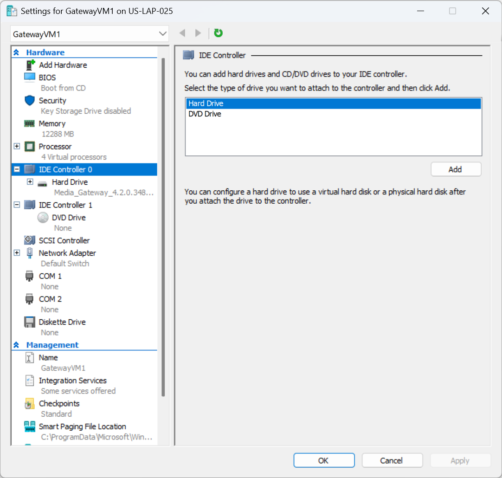Click the OK button
502x478 pixels.
point(324,460)
